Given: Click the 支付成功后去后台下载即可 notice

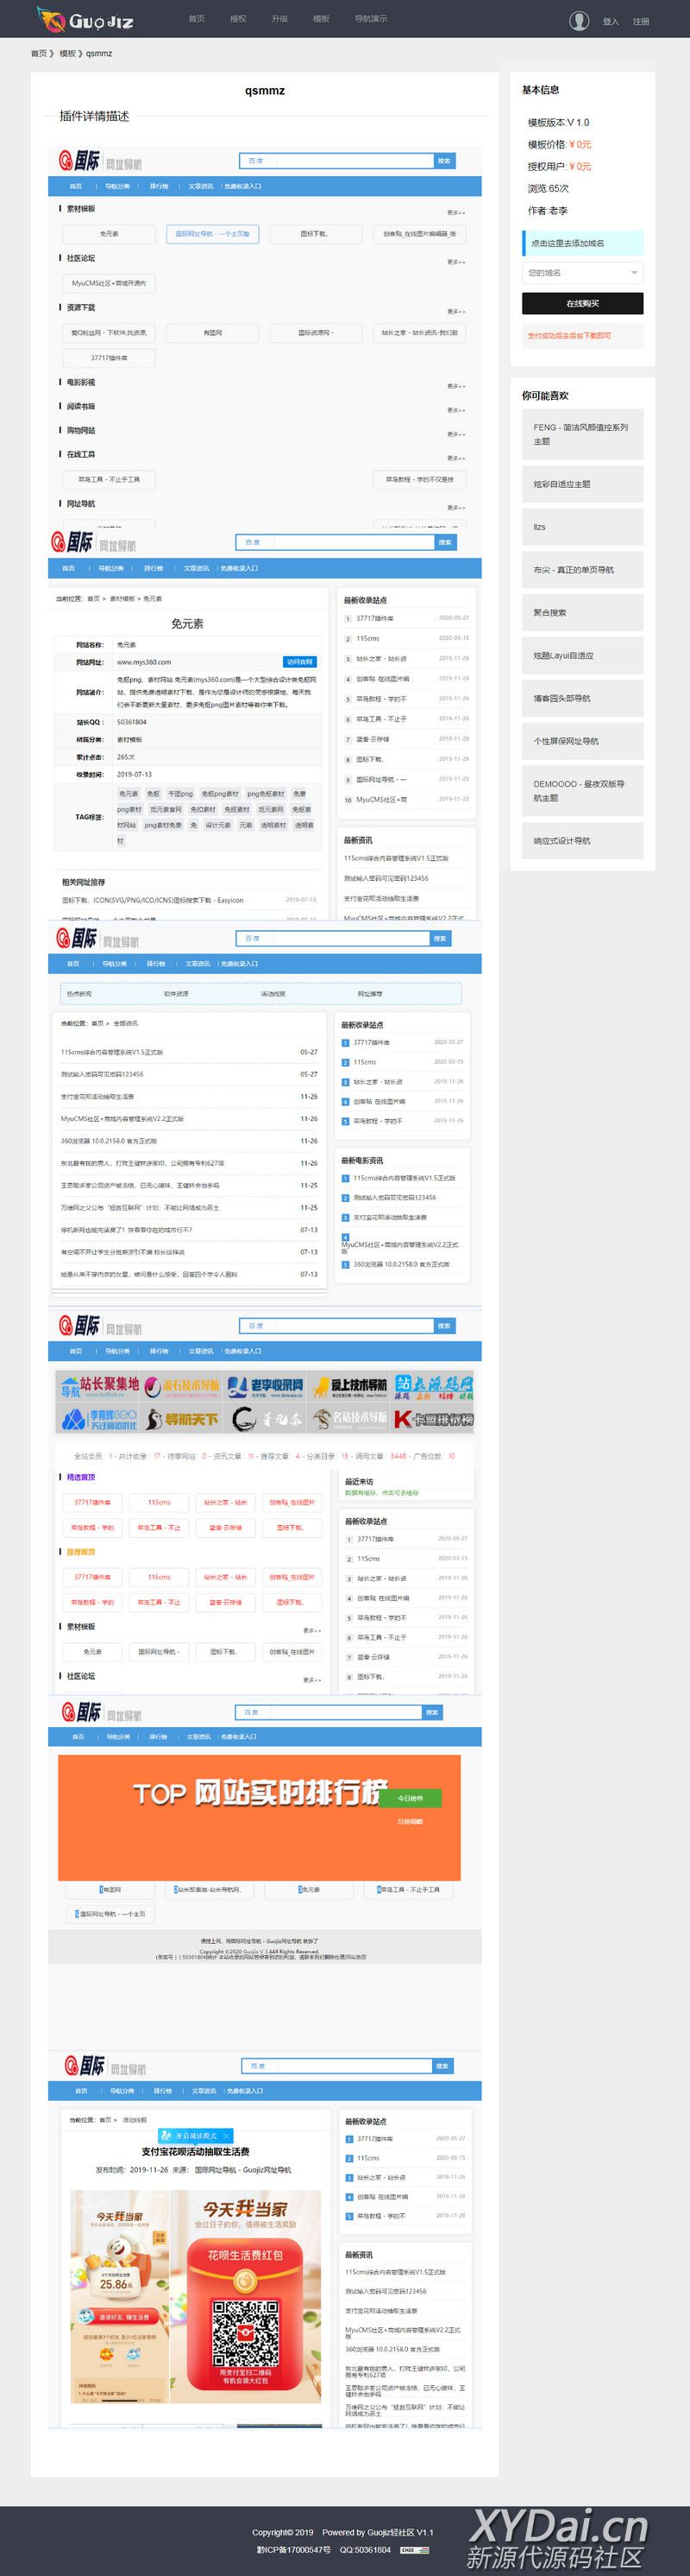Looking at the screenshot, I should pos(582,336).
